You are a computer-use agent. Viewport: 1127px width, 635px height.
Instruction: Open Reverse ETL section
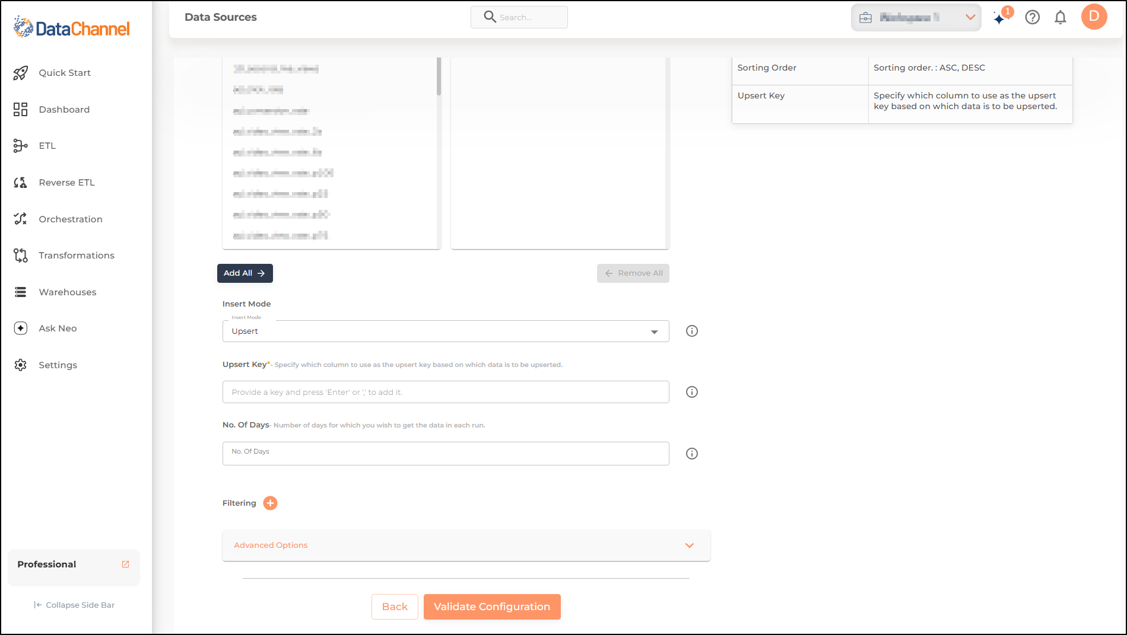point(66,183)
